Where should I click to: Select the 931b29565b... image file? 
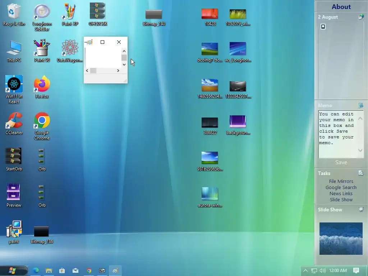pyautogui.click(x=210, y=161)
